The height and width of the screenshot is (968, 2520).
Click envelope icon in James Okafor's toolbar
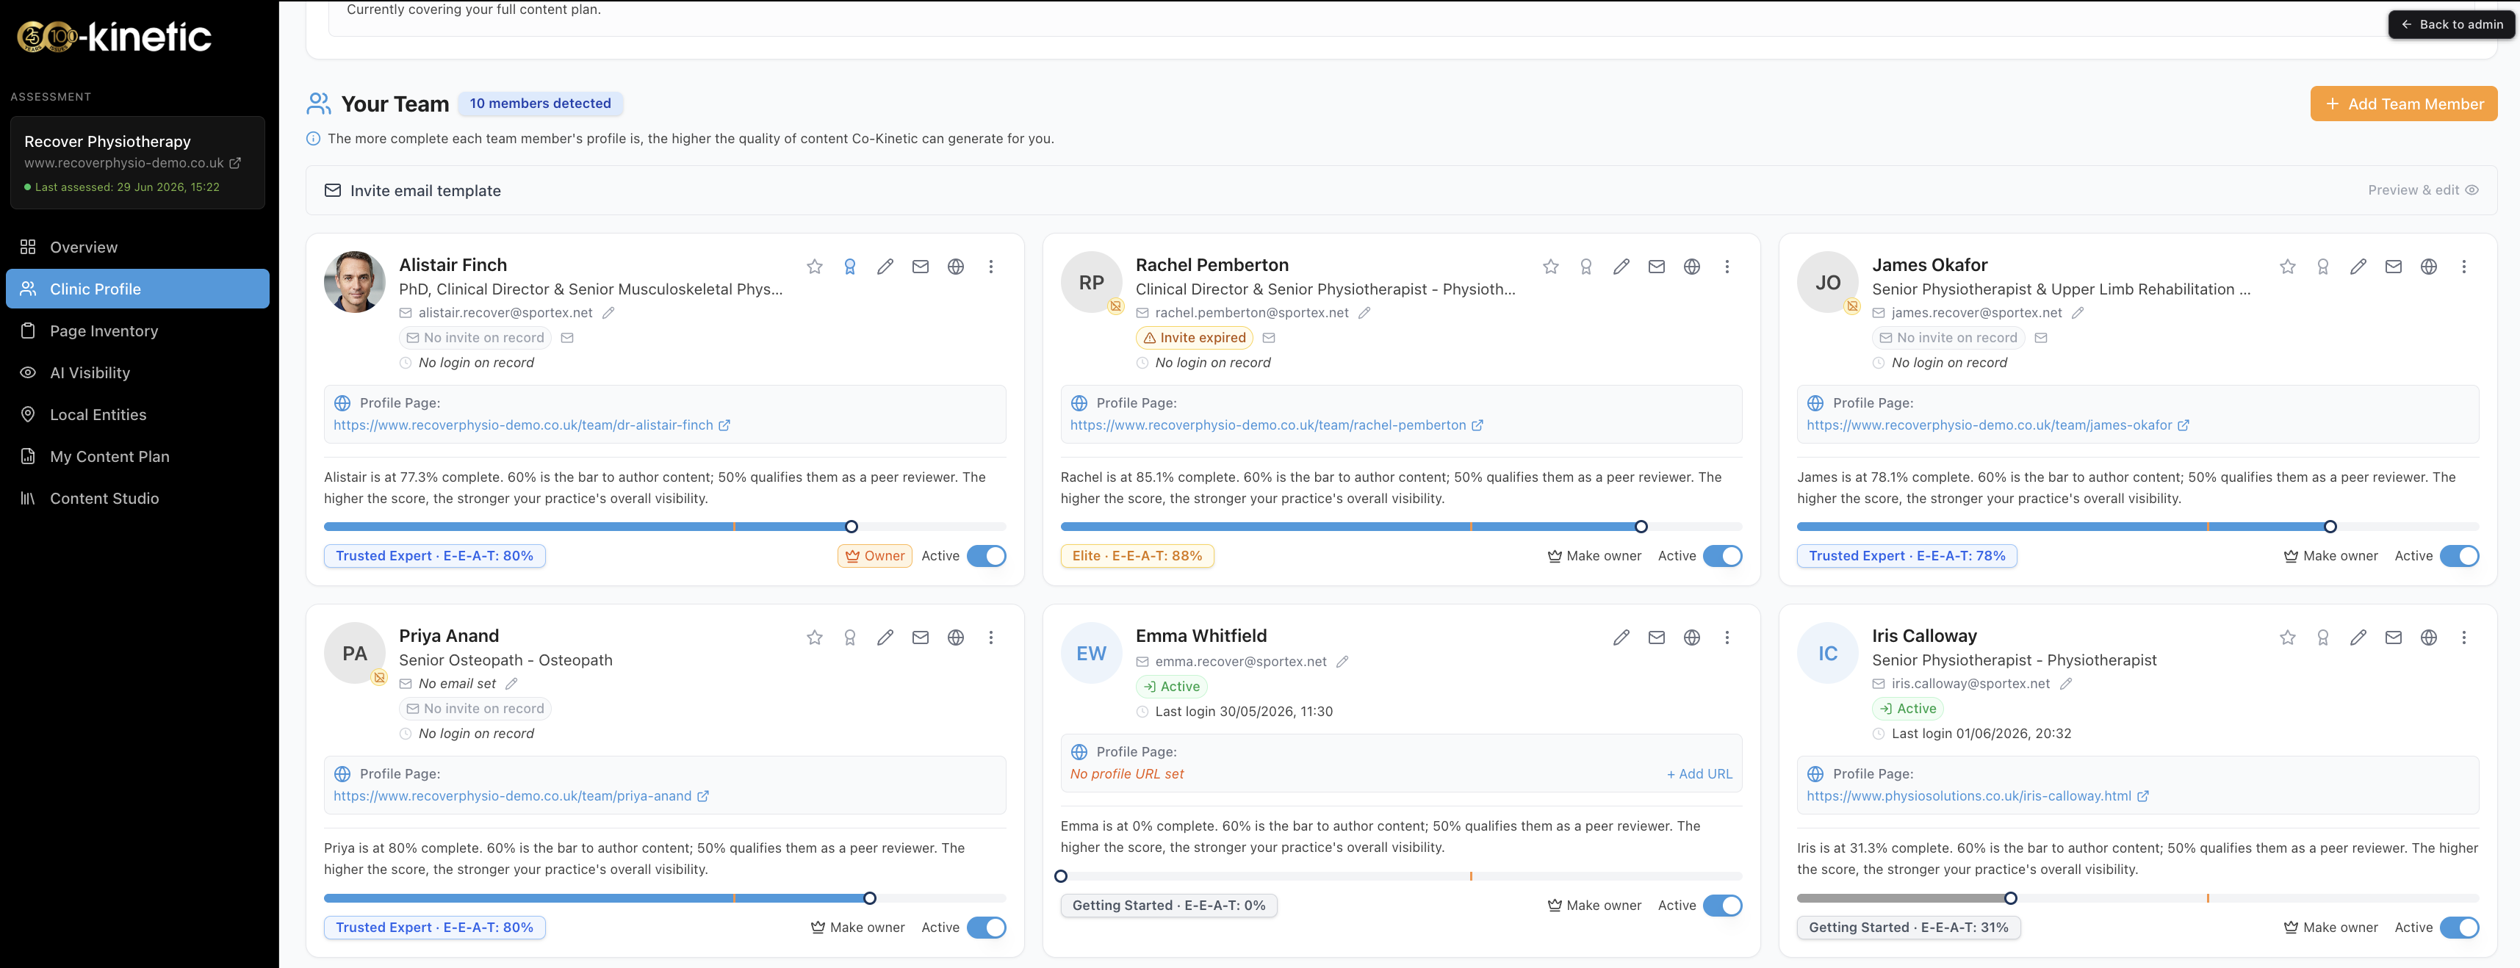coord(2393,267)
